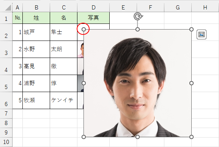Select cell containing "ケンイチ"

63,100
